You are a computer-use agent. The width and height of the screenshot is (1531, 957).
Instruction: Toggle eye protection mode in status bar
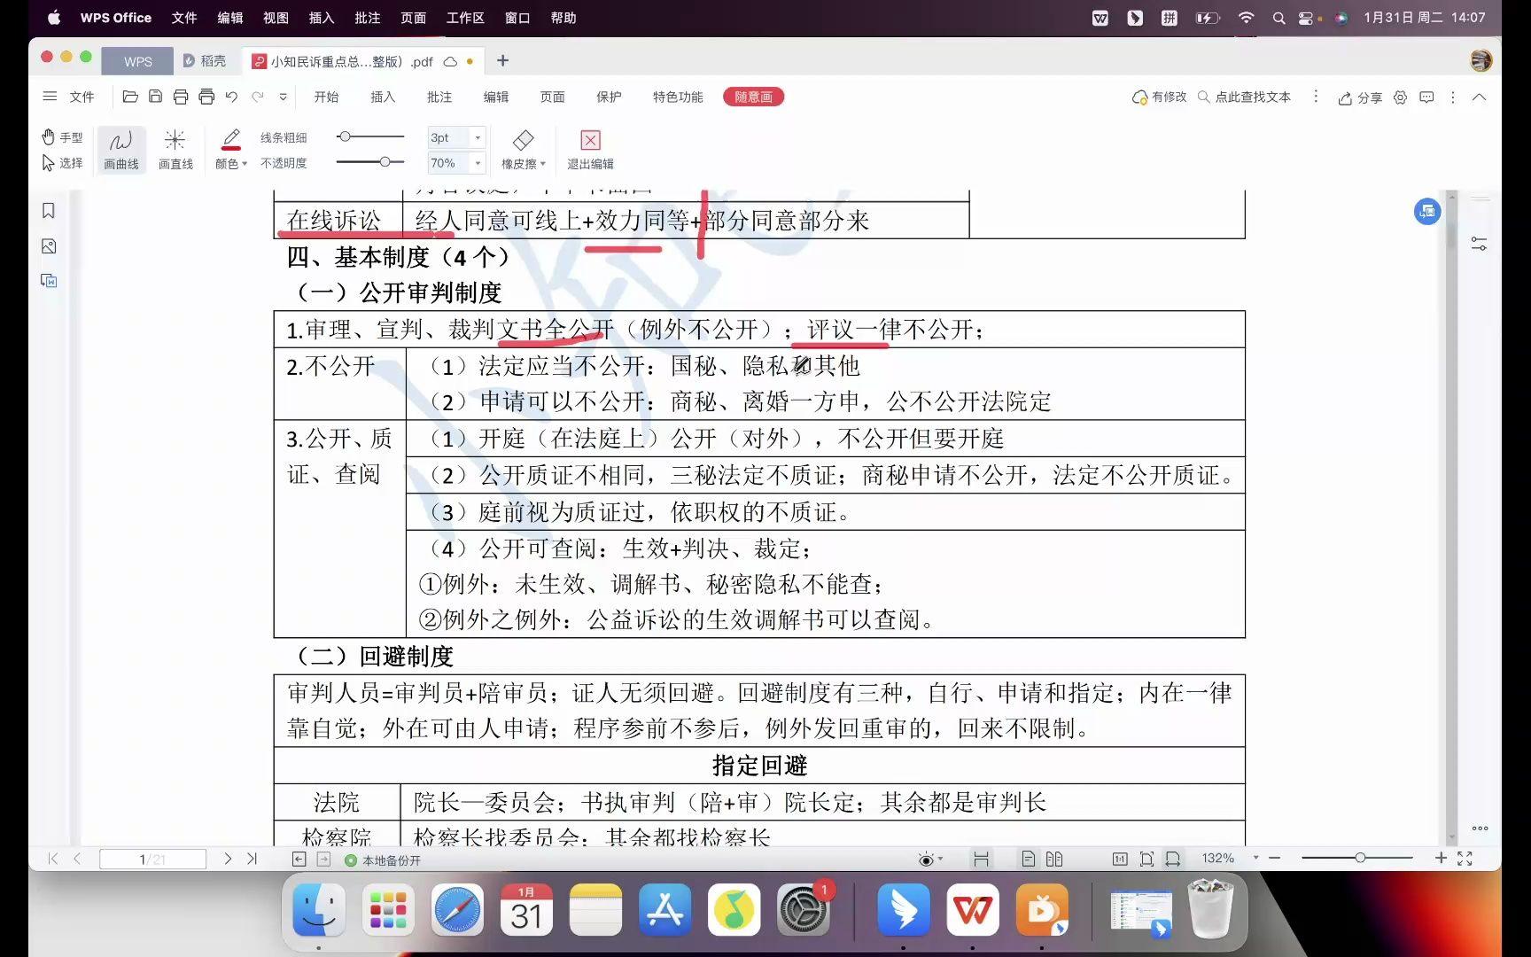tap(927, 859)
